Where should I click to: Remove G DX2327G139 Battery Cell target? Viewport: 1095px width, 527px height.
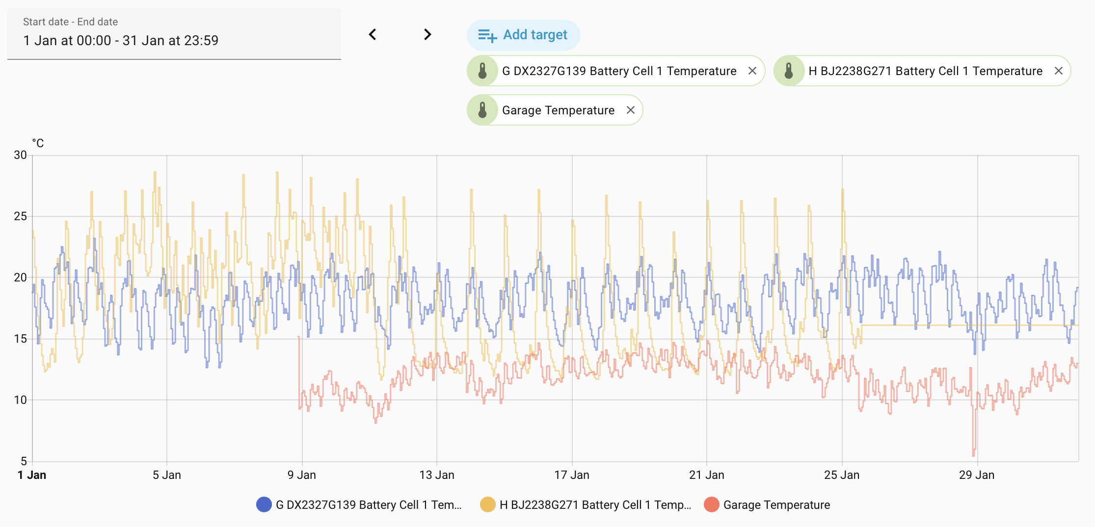point(752,71)
